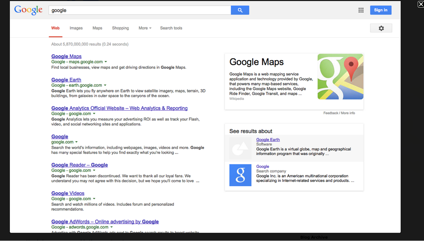The image size is (424, 241).
Task: Click the Google Earth placeholder thumbnail
Action: point(241,148)
